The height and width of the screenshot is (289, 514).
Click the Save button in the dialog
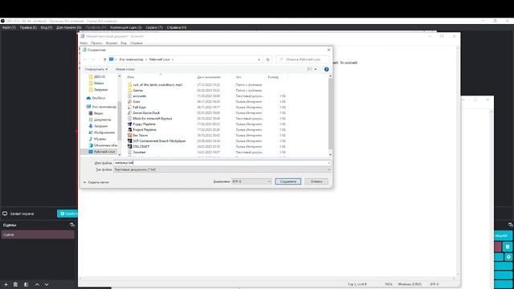[x=288, y=181]
